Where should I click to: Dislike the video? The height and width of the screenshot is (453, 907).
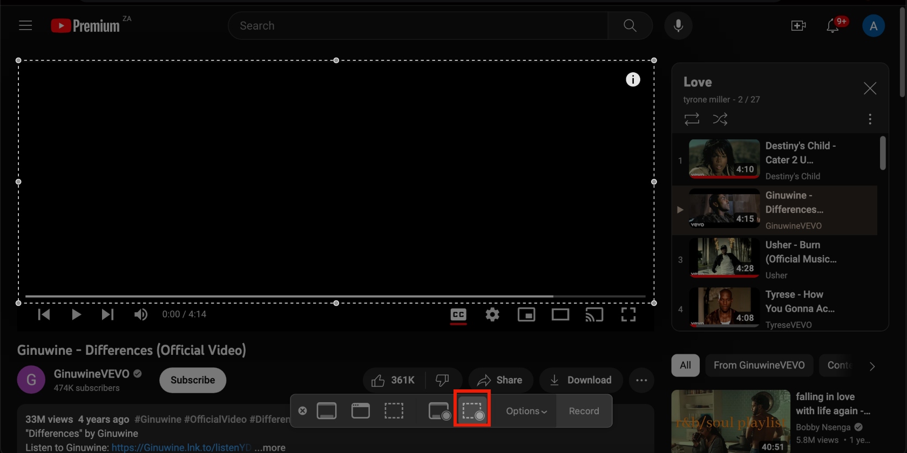click(443, 380)
